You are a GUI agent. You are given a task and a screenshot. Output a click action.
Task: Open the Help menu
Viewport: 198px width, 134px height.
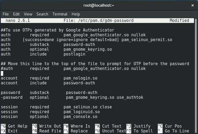click(76, 14)
